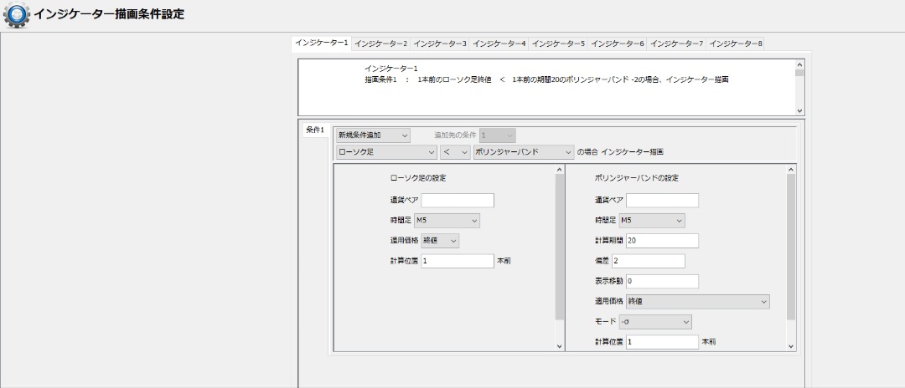Open 適用価格 dropdown in ローソク足 settings
This screenshot has height=388, width=905.
coord(440,241)
